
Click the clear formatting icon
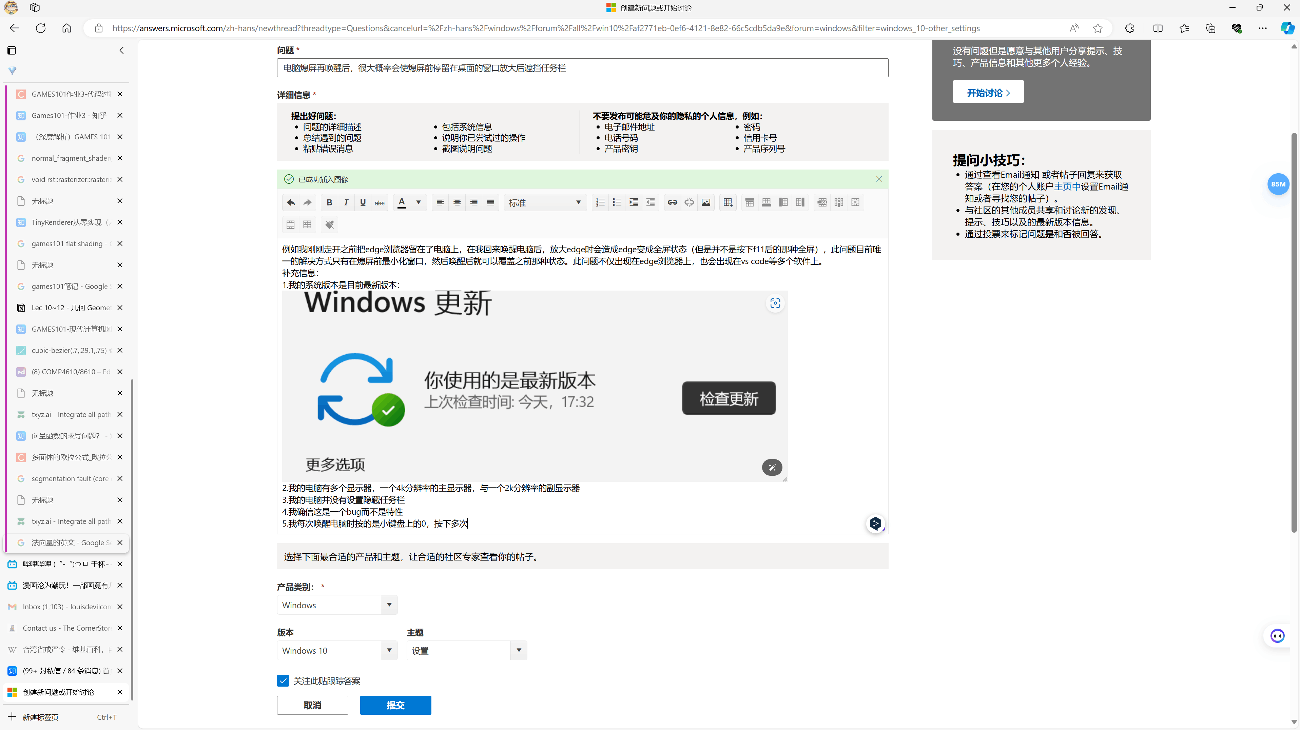[x=329, y=224]
